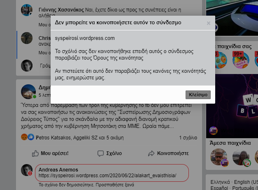Open the instant game friend avatar with the purple badge
This screenshot has height=190, width=258.
[x=218, y=157]
